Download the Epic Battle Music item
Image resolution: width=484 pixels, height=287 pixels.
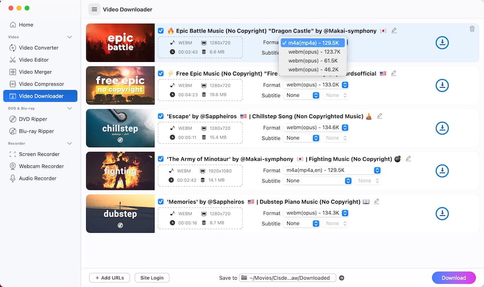(442, 43)
